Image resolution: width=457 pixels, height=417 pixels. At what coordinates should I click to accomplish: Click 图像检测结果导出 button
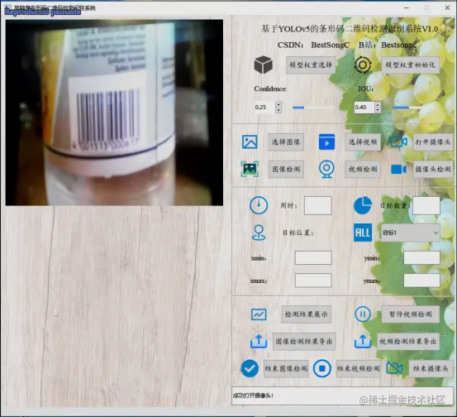(x=304, y=342)
